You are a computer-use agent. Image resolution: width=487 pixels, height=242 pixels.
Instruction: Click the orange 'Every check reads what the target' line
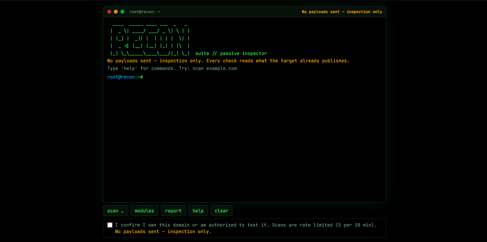(228, 61)
